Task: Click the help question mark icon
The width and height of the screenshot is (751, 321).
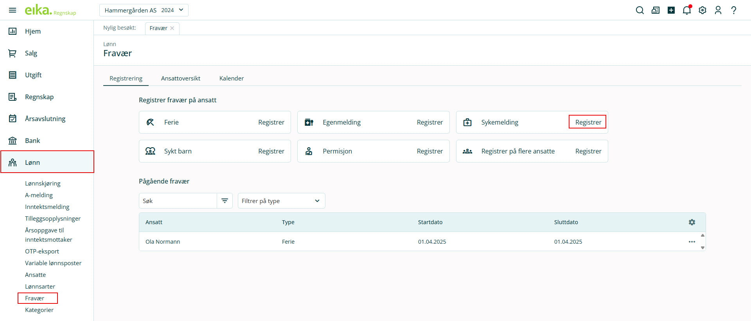Action: [x=733, y=10]
